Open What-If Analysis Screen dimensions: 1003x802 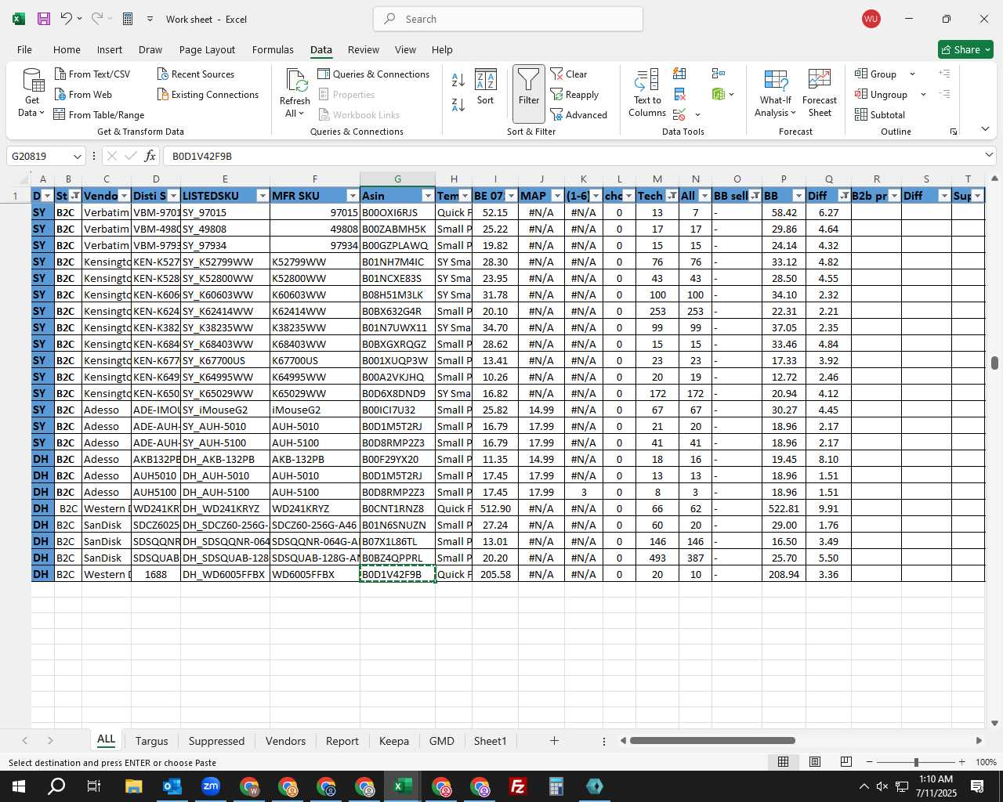(x=776, y=92)
